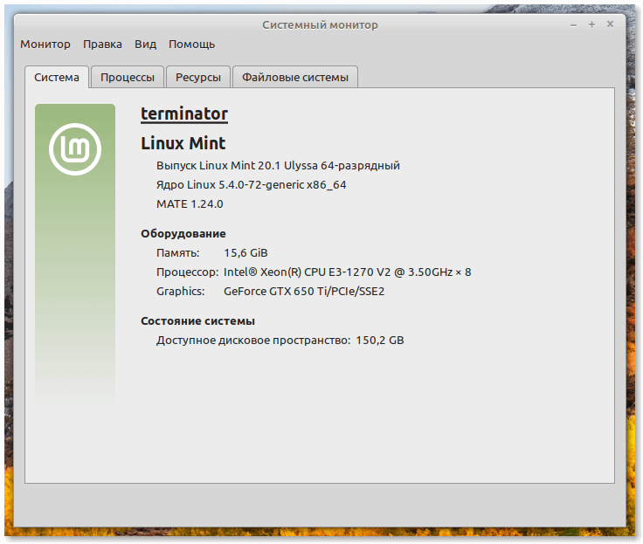Click the 15,6 GiB memory value
Image resolution: width=643 pixels, height=544 pixels.
(x=245, y=253)
